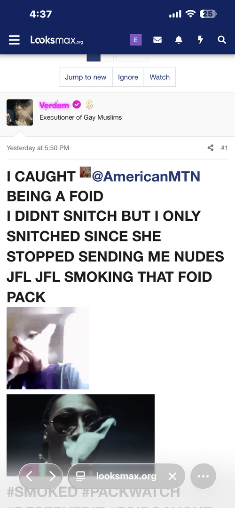The width and height of the screenshot is (235, 508).
Task: Open the browser three-dot more menu
Action: point(203,476)
